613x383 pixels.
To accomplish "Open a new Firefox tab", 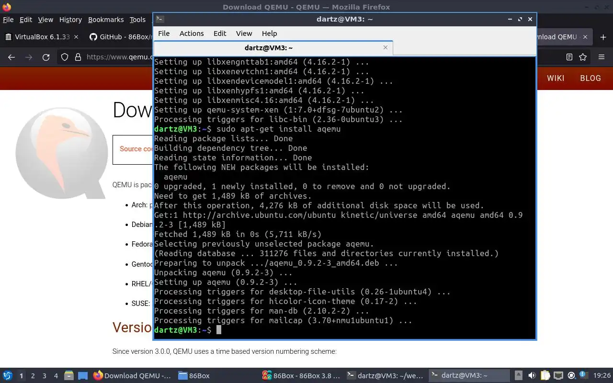I will point(602,37).
